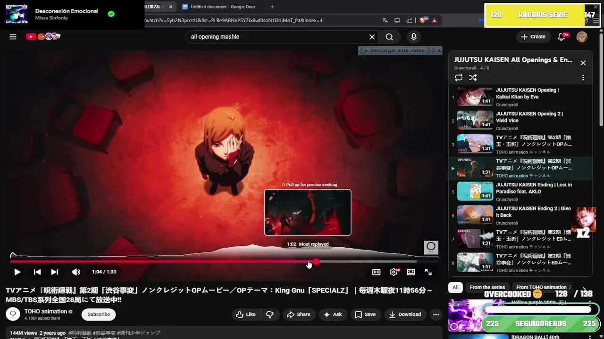This screenshot has height=339, width=604.
Task: Toggle playlist shuffle
Action: [473, 78]
